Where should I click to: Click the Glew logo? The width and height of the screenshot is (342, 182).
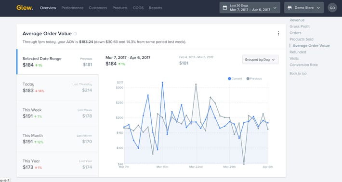[25, 8]
